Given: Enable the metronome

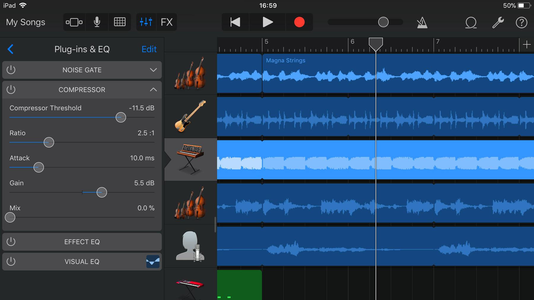Looking at the screenshot, I should coord(422,22).
